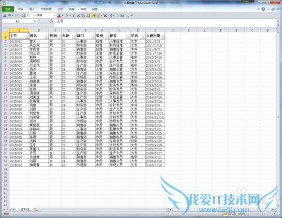Click the fill color paint bucket icon
This screenshot has height=218, width=282.
[x=67, y=15]
